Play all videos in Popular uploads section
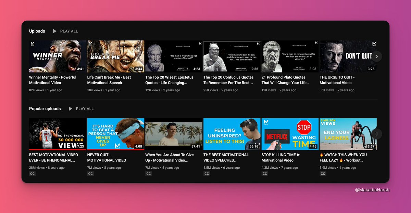This screenshot has height=213, width=411. [81, 109]
